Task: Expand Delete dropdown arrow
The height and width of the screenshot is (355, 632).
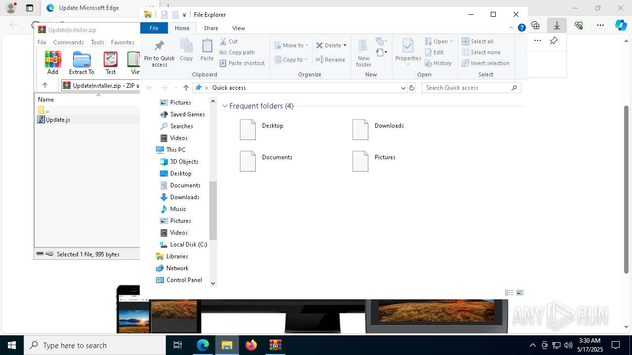Action: tap(345, 45)
